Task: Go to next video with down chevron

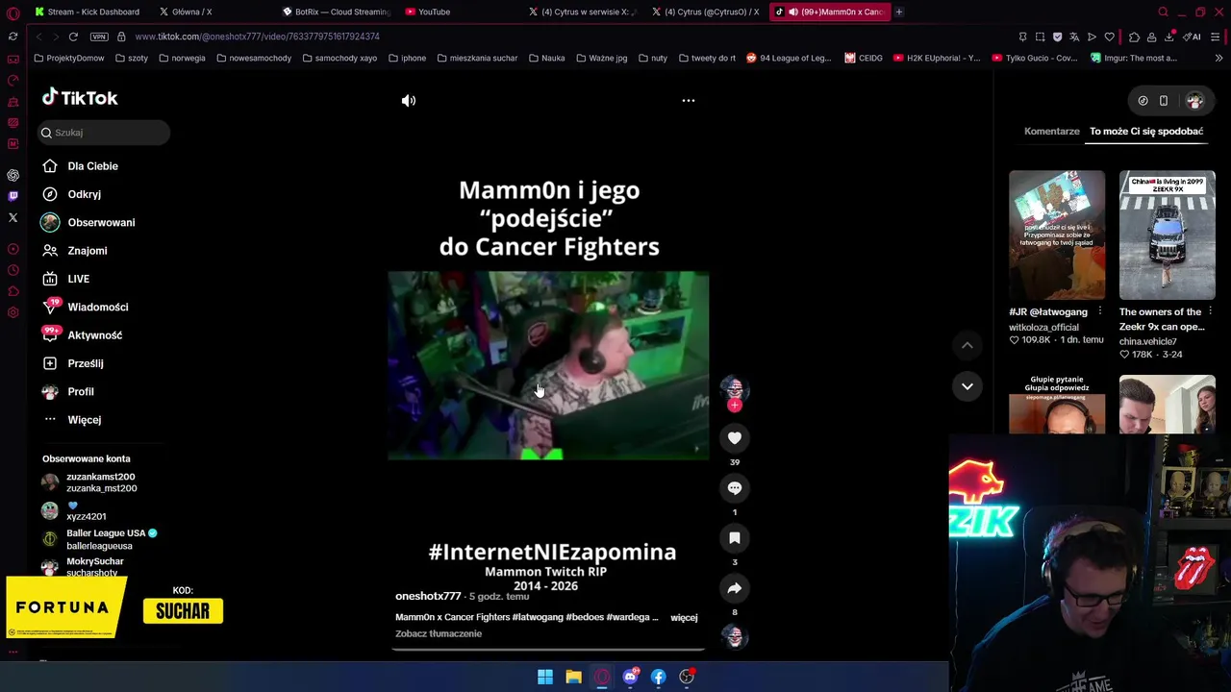Action: (967, 386)
